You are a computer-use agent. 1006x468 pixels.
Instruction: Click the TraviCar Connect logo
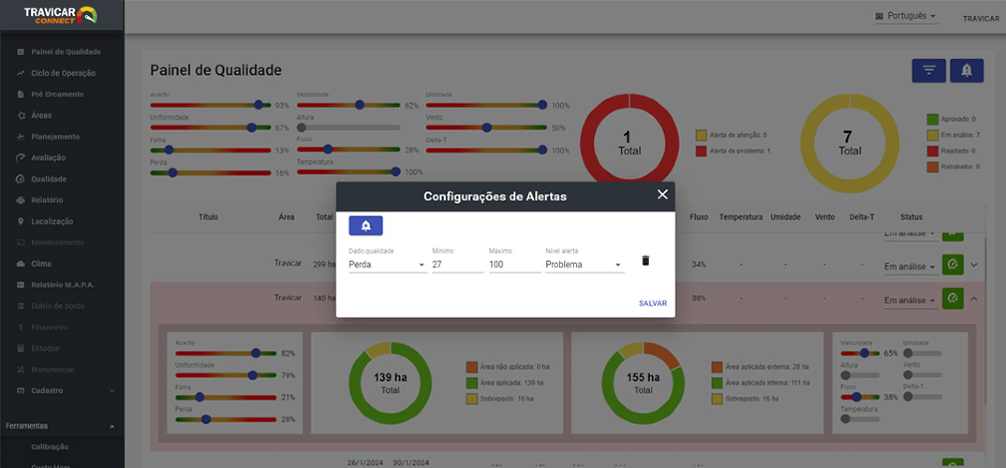[x=61, y=15]
